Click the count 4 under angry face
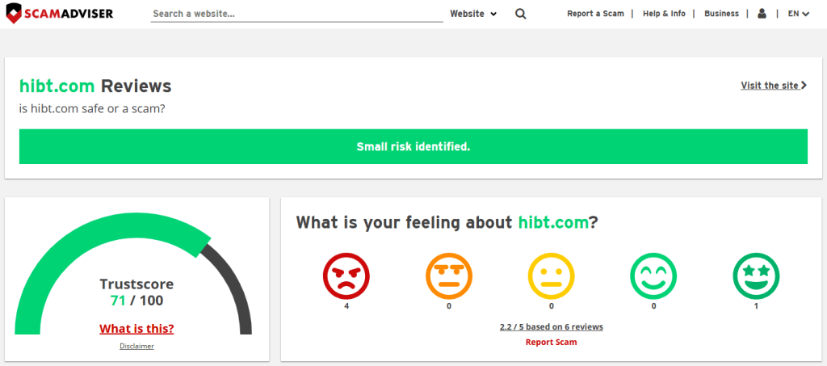Screen dimensions: 827x366 click(x=346, y=306)
